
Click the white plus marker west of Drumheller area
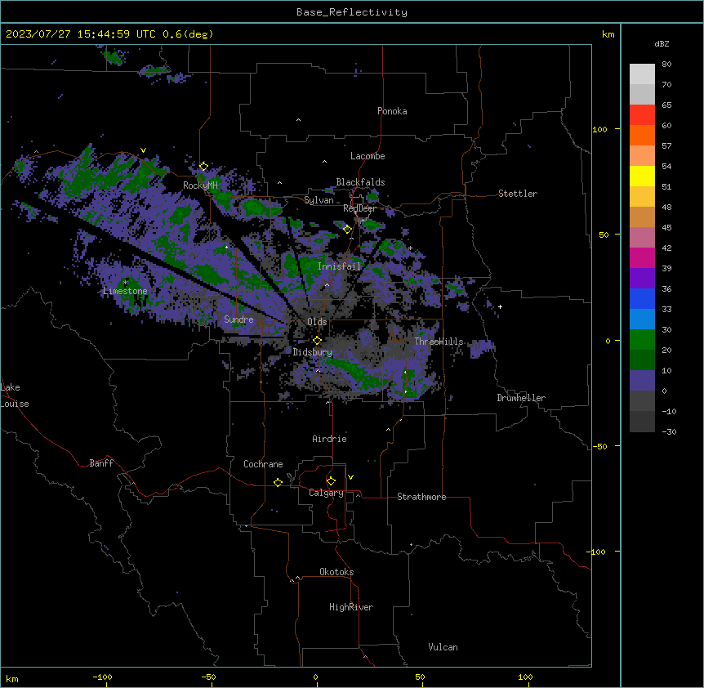[x=500, y=306]
